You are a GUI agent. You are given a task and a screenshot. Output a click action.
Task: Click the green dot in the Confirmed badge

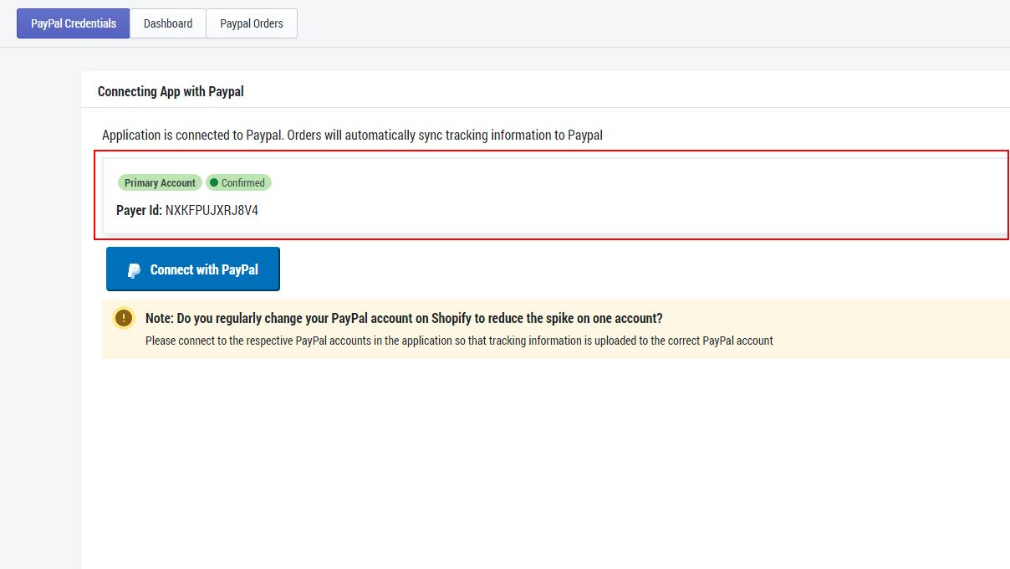point(214,182)
